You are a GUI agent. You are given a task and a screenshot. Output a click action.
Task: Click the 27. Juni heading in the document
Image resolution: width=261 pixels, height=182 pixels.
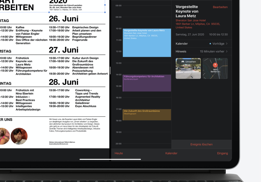point(64,50)
